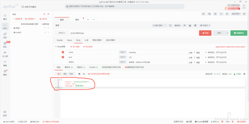Switch to the Cookie response tab
249x124 pixels.
pos(93,67)
